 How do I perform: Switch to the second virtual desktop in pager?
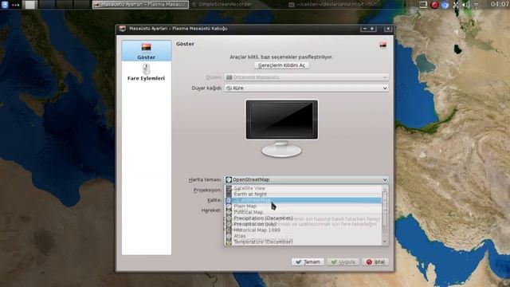tap(47, 4)
